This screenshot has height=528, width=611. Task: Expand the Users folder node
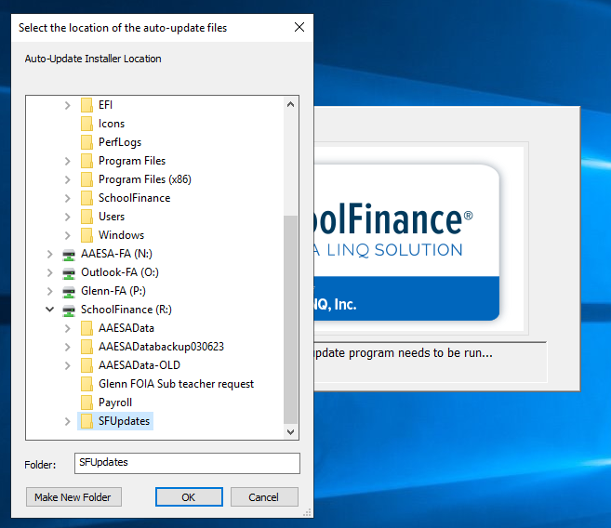tap(67, 217)
